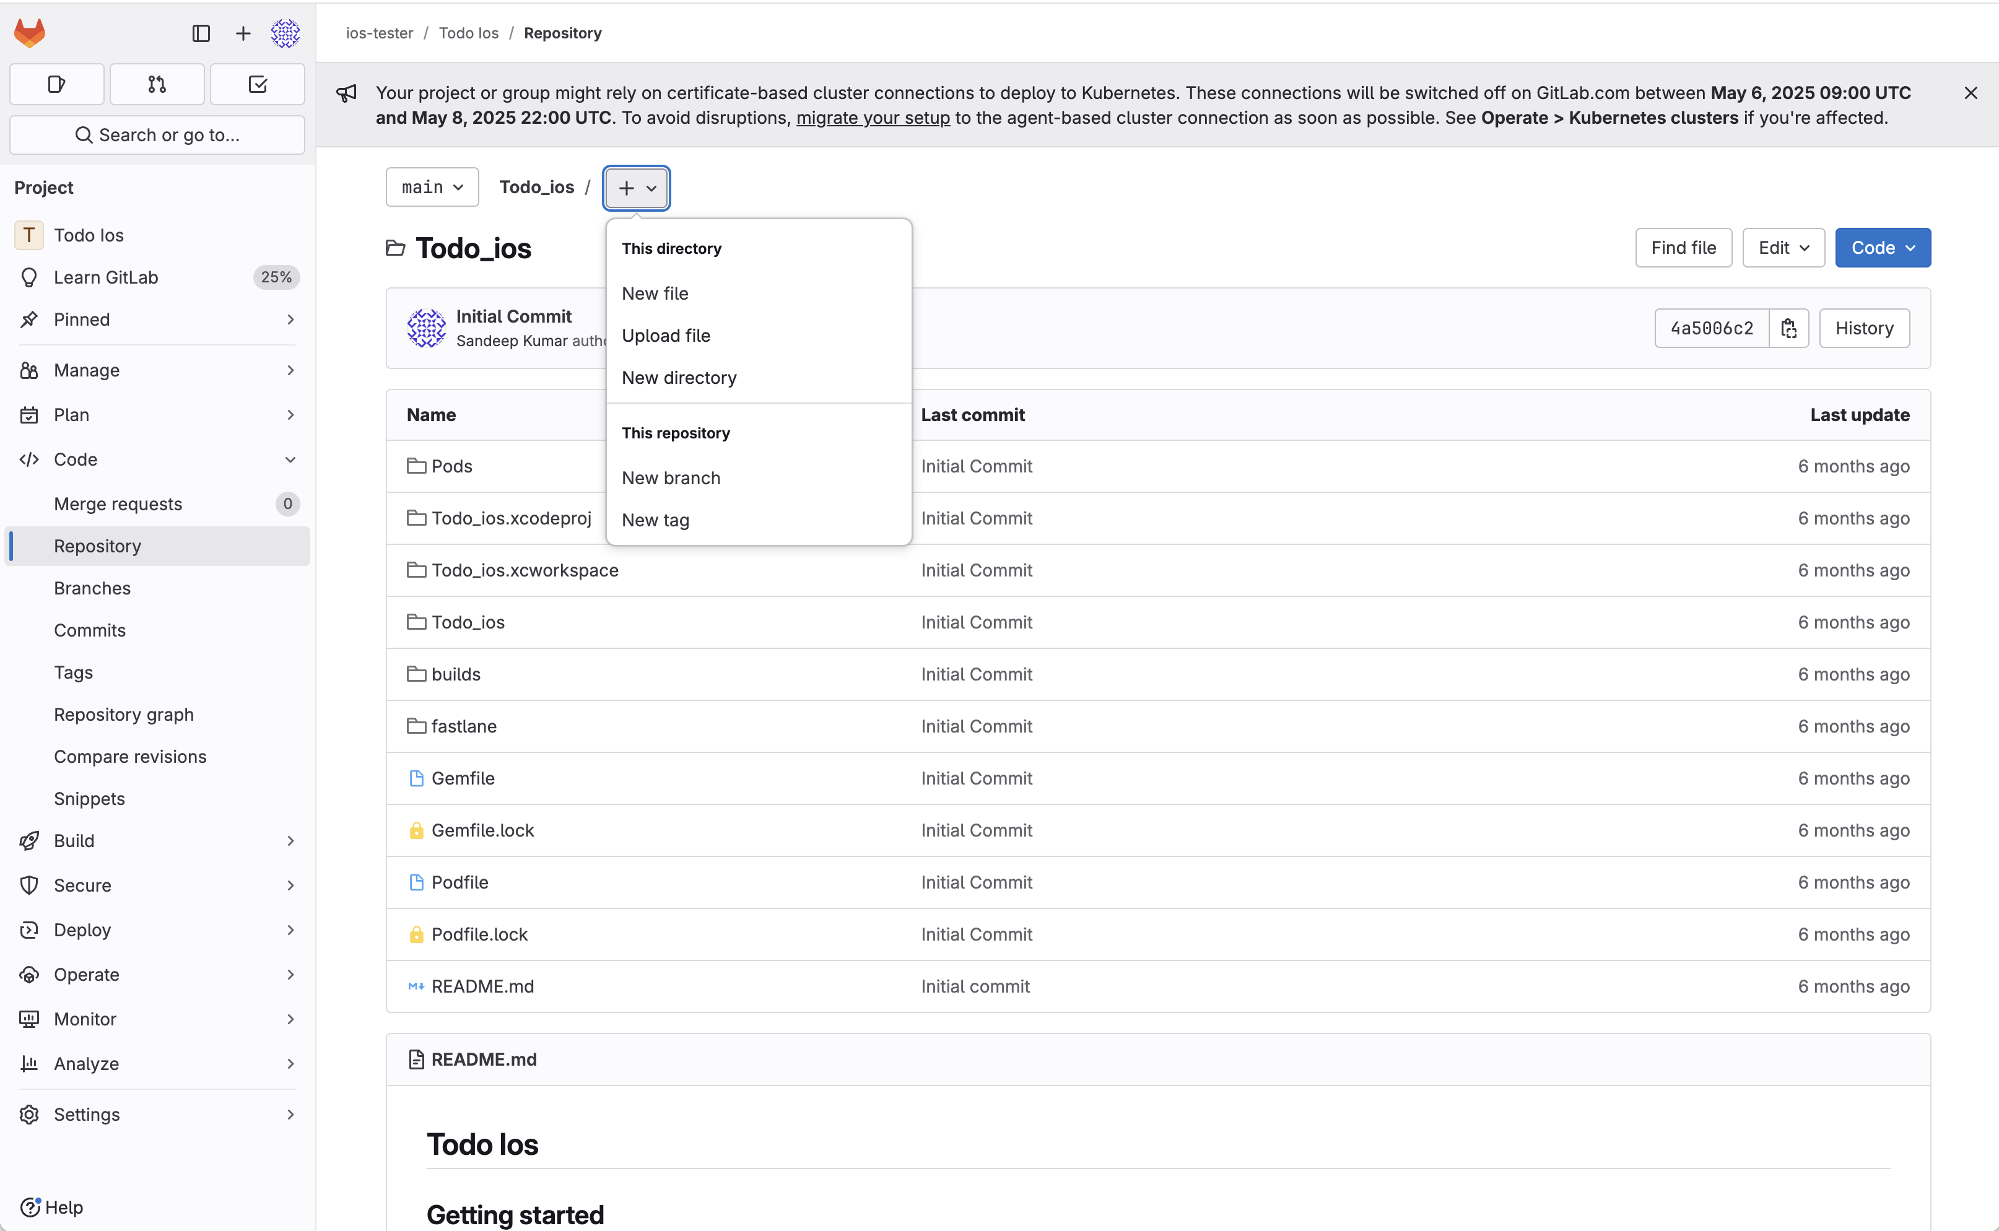Collapse the Code sidebar section
Image resolution: width=1999 pixels, height=1231 pixels.
click(x=157, y=459)
